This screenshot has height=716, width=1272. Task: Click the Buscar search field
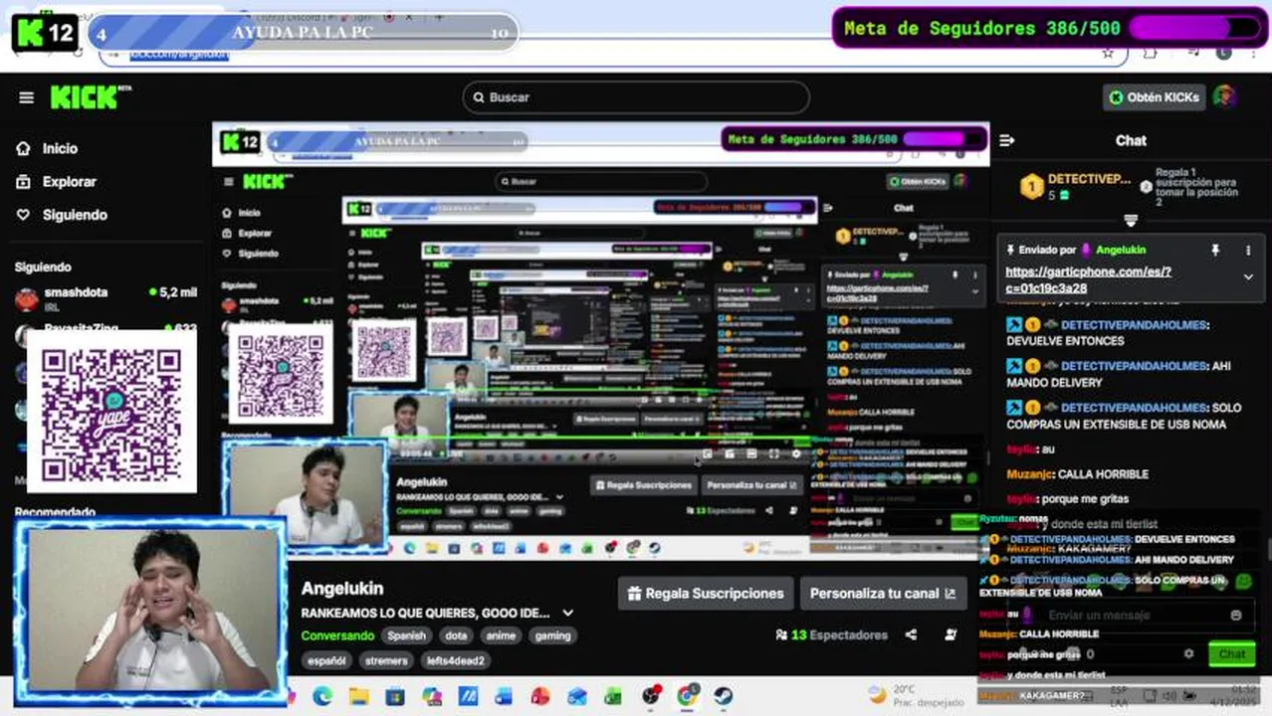coord(636,97)
